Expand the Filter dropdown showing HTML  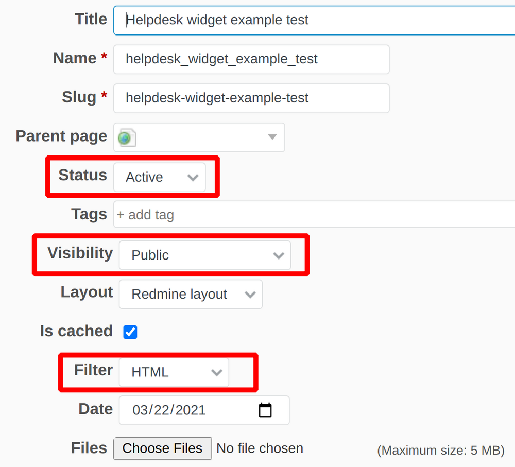(174, 372)
